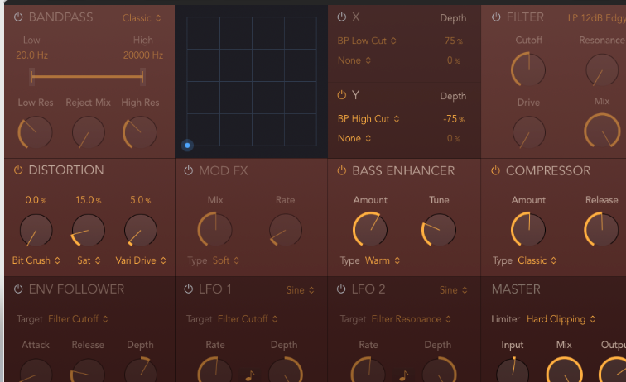626x382 pixels.
Task: Click the X modulation power icon
Action: point(341,17)
